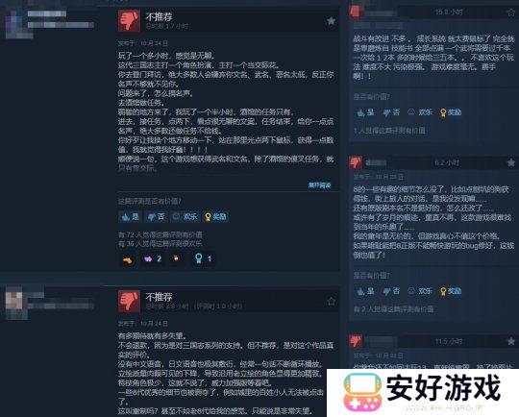Click the second review's thumbs-down icon

pyautogui.click(x=129, y=301)
